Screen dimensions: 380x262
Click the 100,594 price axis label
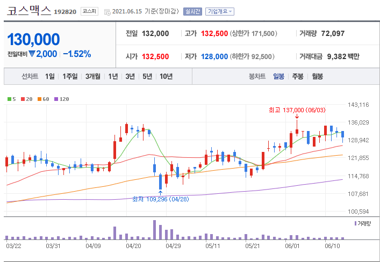[x=358, y=212]
